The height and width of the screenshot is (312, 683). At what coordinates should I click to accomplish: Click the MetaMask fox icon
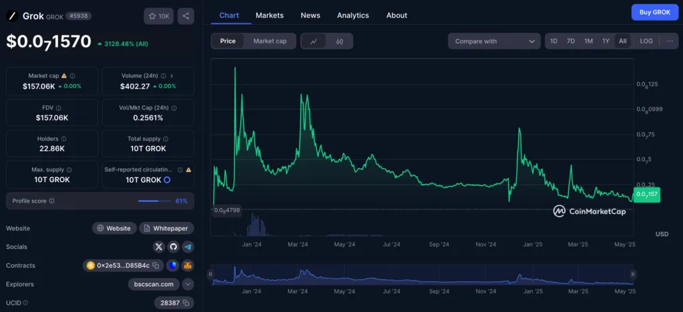(188, 265)
